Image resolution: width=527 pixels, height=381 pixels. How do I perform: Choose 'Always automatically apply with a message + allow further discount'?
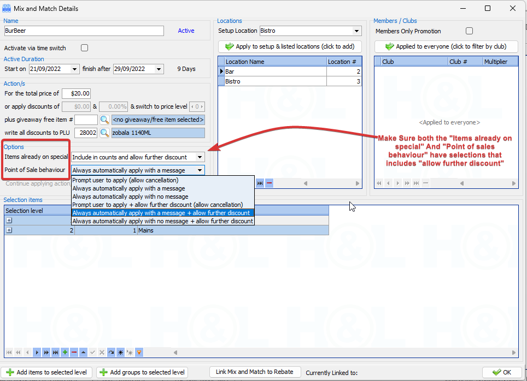163,213
